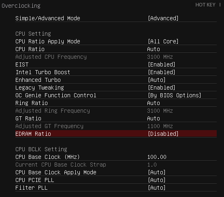224x197 pixels.
Task: Select the Legacy Tweaking label
Action: click(x=40, y=88)
